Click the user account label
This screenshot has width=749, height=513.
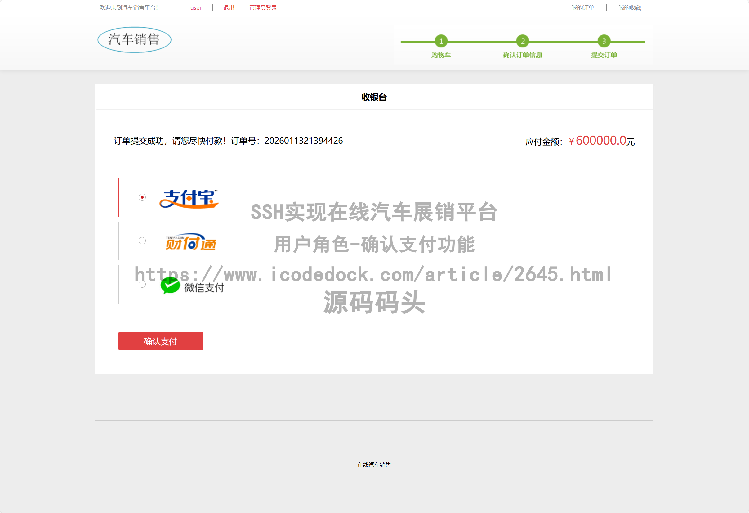(196, 7)
